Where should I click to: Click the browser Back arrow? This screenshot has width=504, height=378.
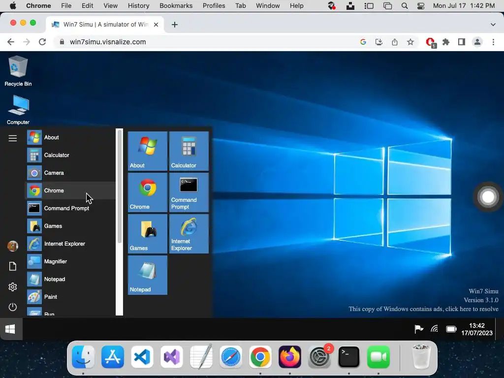(11, 42)
